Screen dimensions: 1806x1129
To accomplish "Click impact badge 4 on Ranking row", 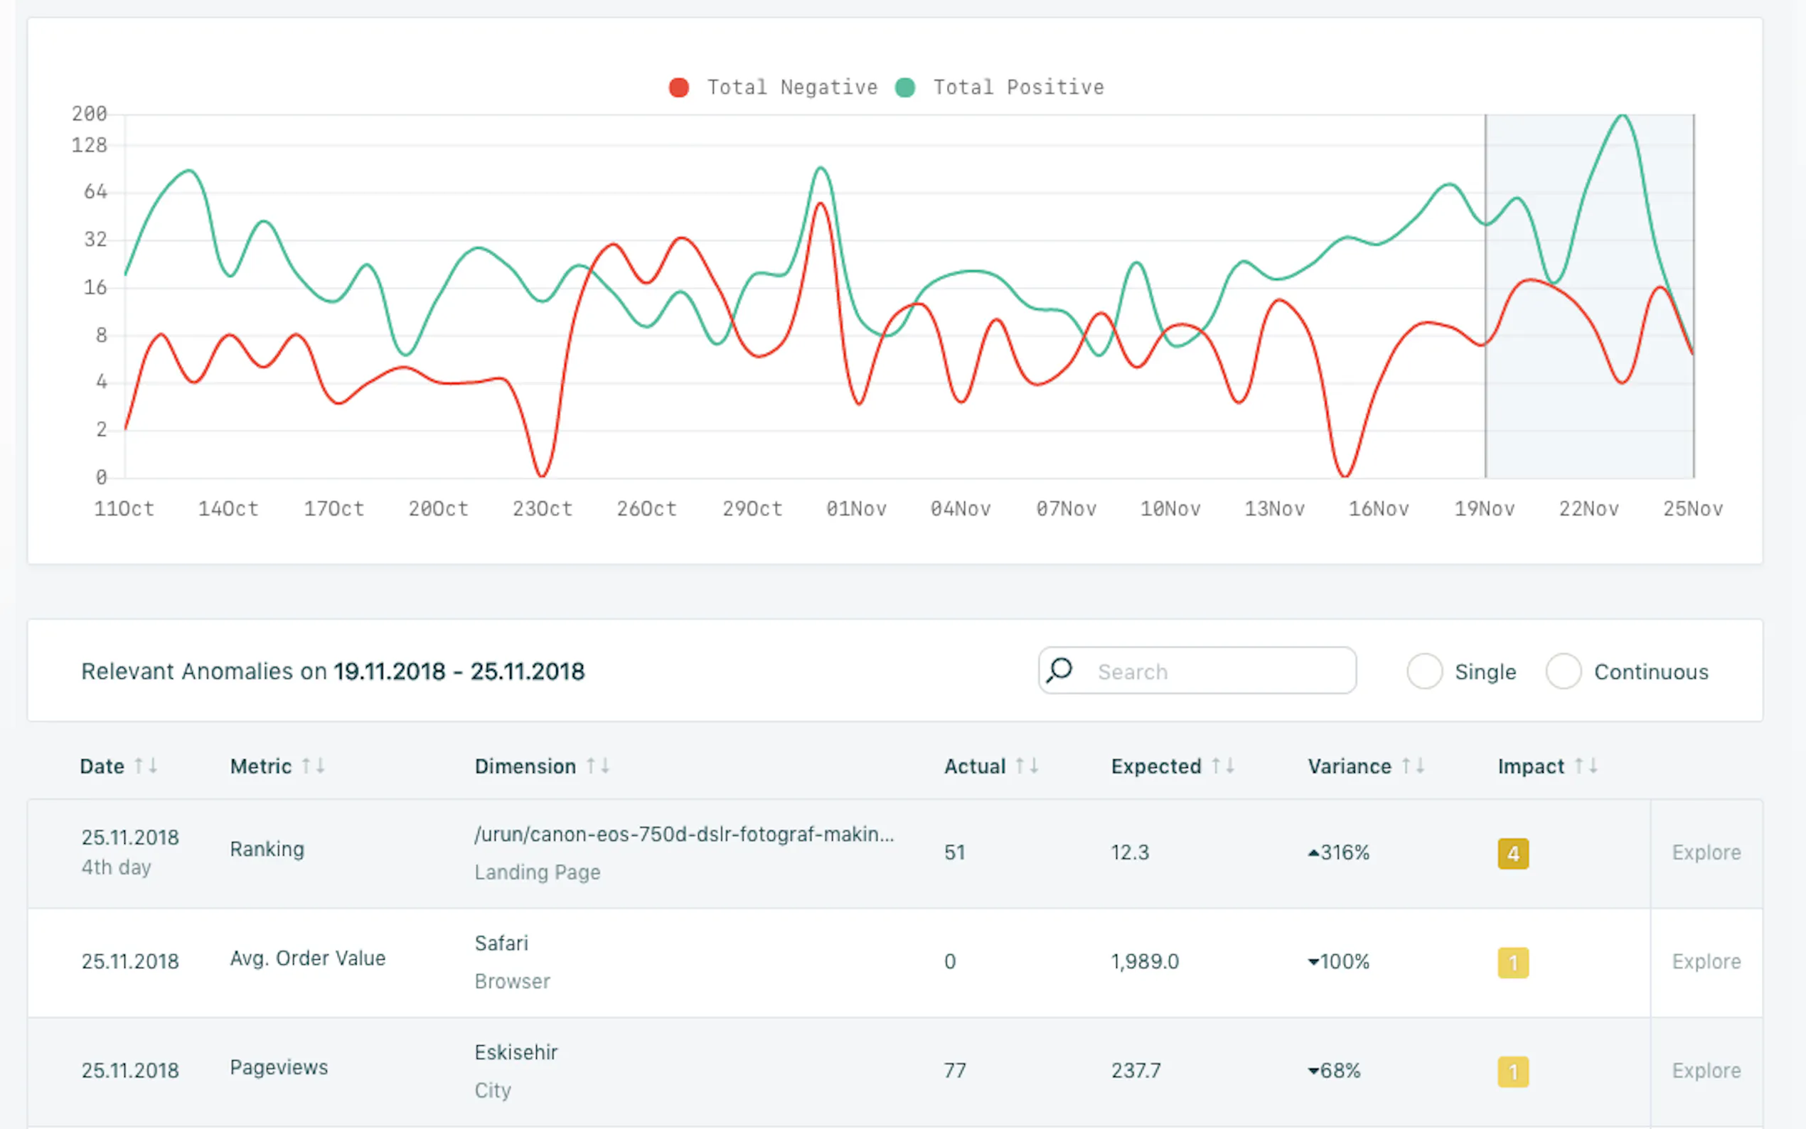I will [x=1513, y=853].
